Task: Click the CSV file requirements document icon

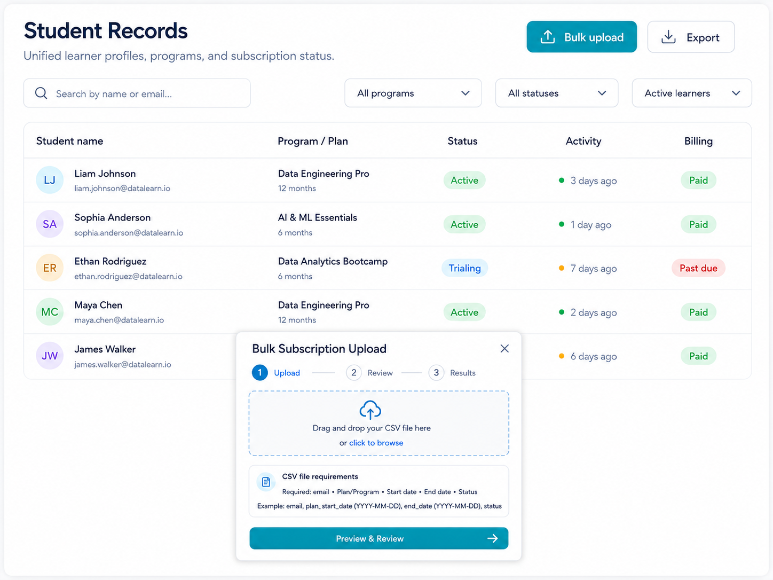Action: point(266,482)
